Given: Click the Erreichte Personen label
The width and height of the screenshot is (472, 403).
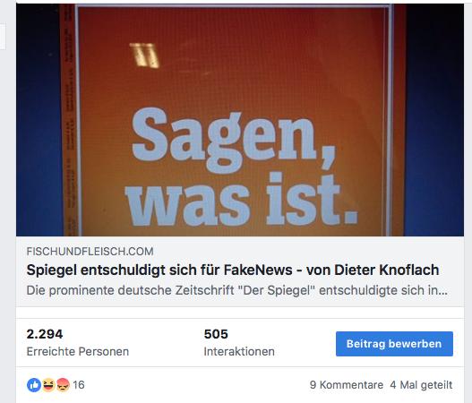Looking at the screenshot, I should point(78,352).
